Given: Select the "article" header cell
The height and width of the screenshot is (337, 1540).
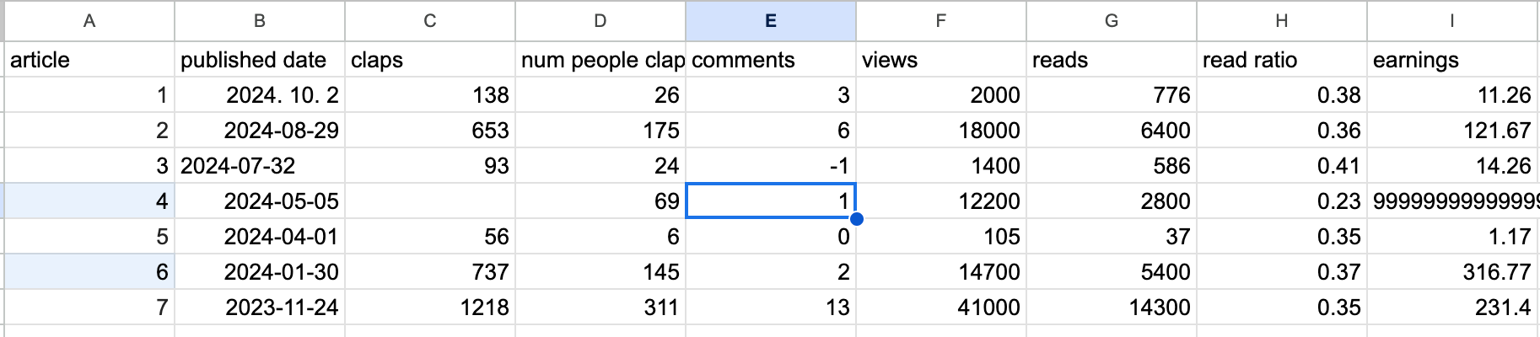Looking at the screenshot, I should pos(89,60).
